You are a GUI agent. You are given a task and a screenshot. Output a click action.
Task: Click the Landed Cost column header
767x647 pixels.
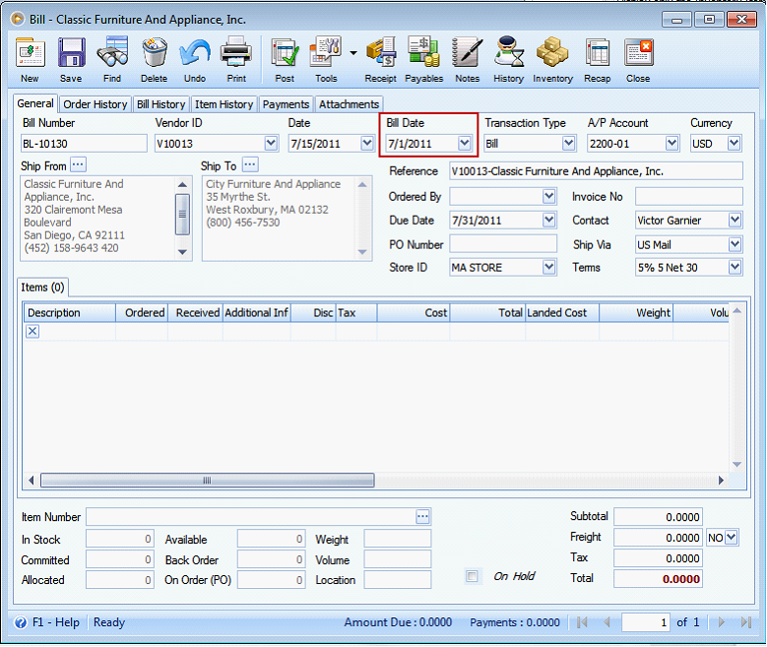(x=562, y=313)
